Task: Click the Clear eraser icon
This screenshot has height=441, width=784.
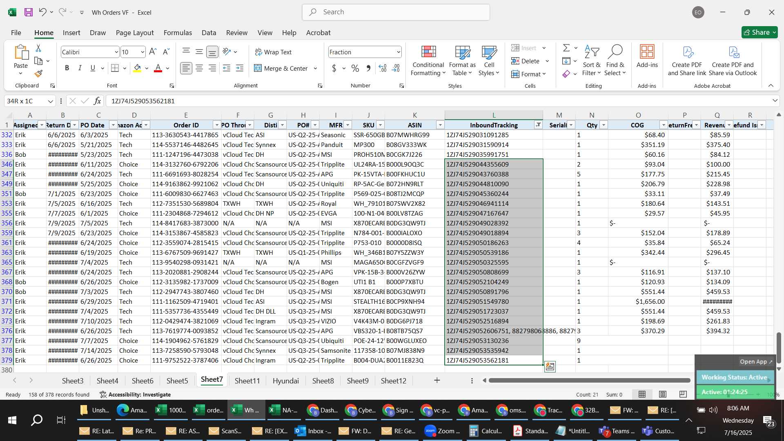Action: click(566, 74)
